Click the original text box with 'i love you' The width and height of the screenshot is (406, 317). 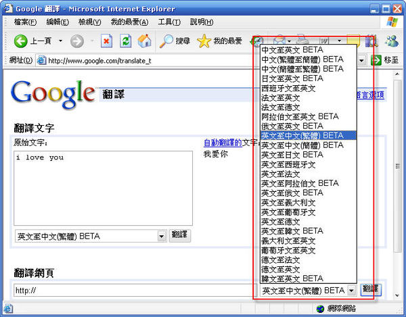pos(103,188)
